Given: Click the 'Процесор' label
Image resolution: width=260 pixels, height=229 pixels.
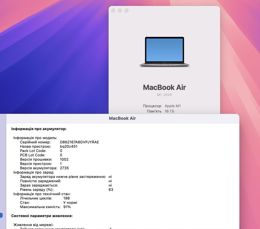Looking at the screenshot, I should (152, 106).
